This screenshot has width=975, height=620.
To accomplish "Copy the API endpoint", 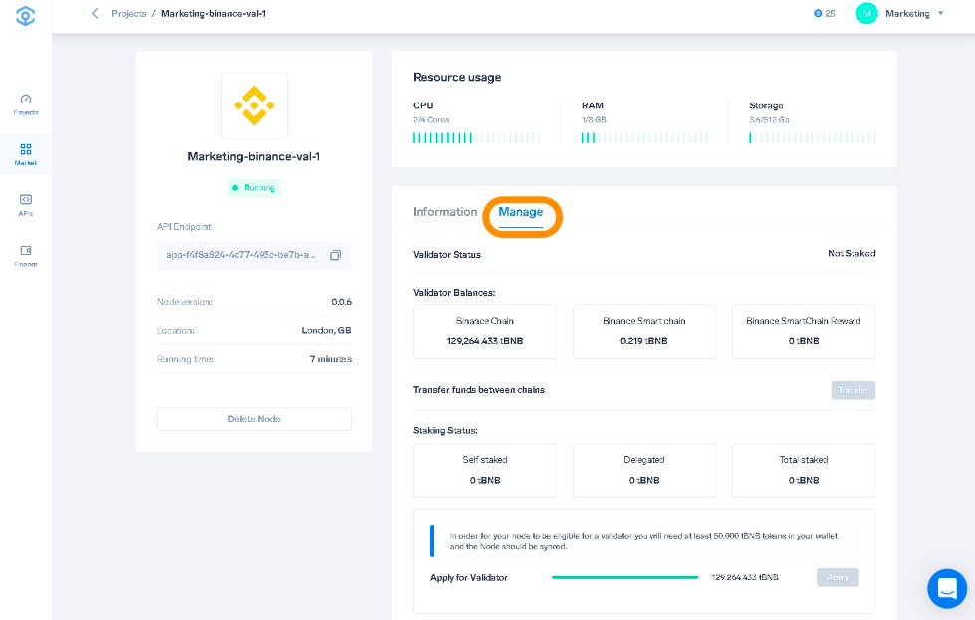I will (336, 255).
